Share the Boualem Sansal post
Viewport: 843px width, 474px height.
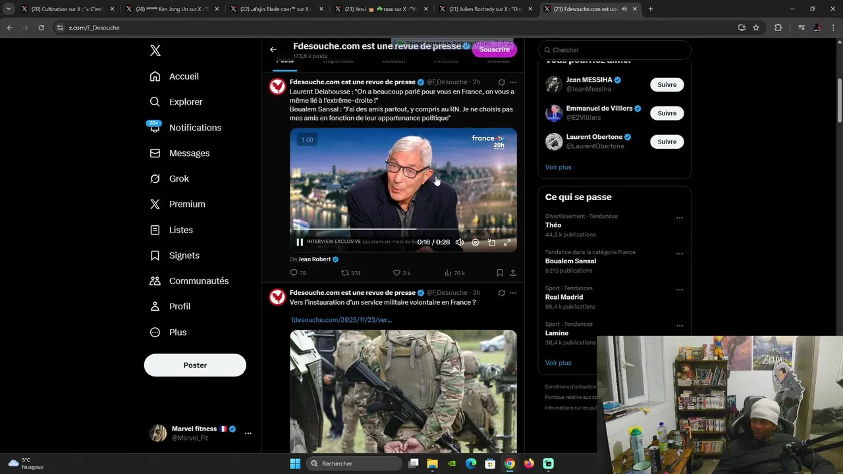pos(512,273)
